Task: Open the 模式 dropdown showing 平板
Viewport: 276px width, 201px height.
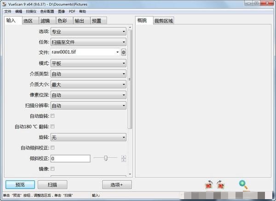Action: (88, 63)
